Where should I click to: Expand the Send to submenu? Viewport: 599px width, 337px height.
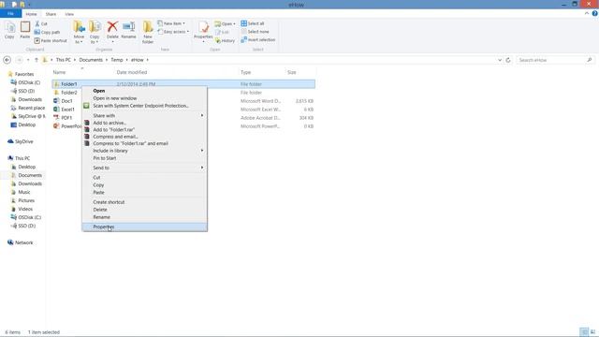(x=144, y=168)
